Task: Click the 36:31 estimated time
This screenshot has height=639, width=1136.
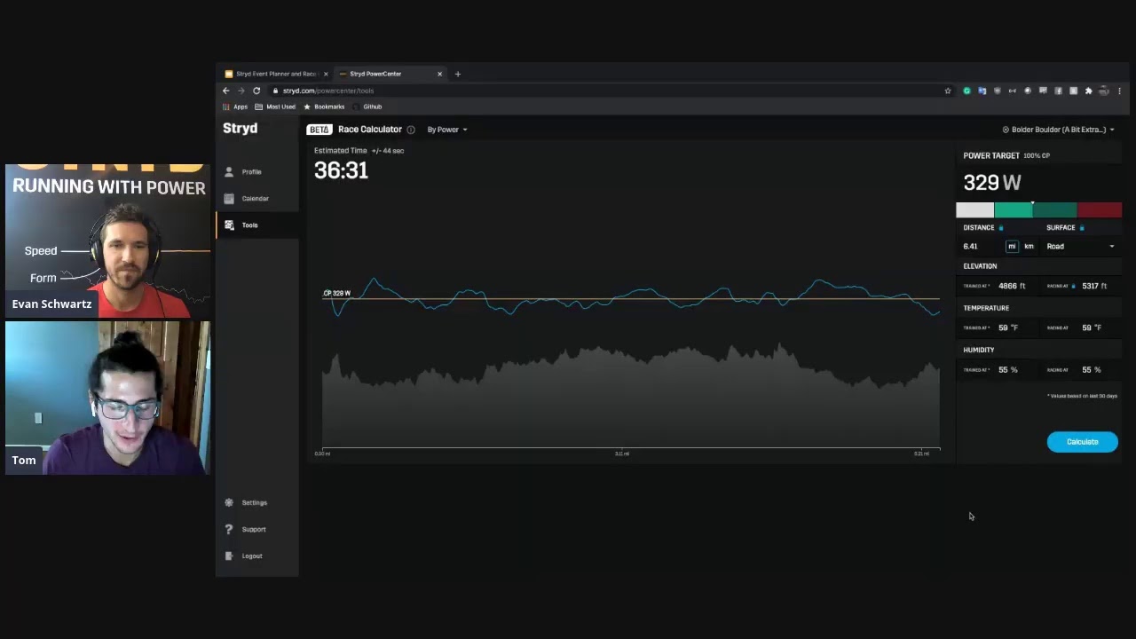Action: pos(341,170)
